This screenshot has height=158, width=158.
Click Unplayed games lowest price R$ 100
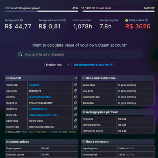(x=45, y=154)
